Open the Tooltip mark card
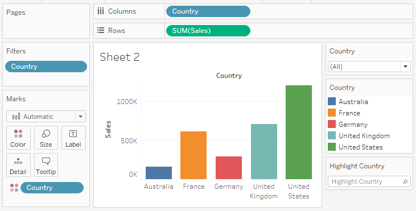This screenshot has height=211, width=416. pyautogui.click(x=46, y=165)
